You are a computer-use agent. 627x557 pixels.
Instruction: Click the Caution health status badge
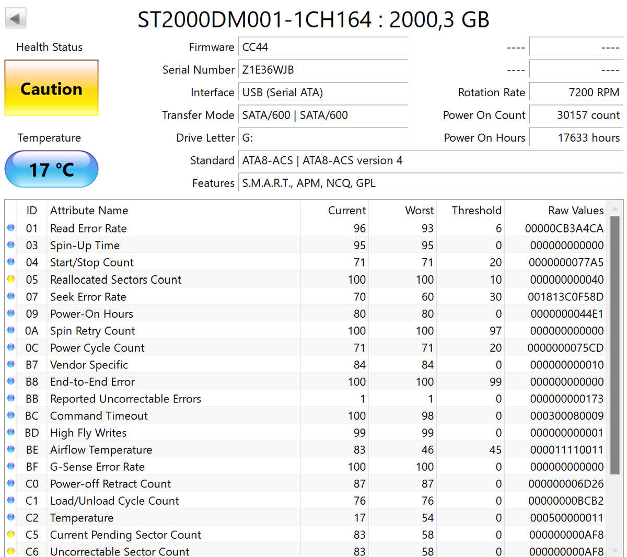tap(51, 88)
